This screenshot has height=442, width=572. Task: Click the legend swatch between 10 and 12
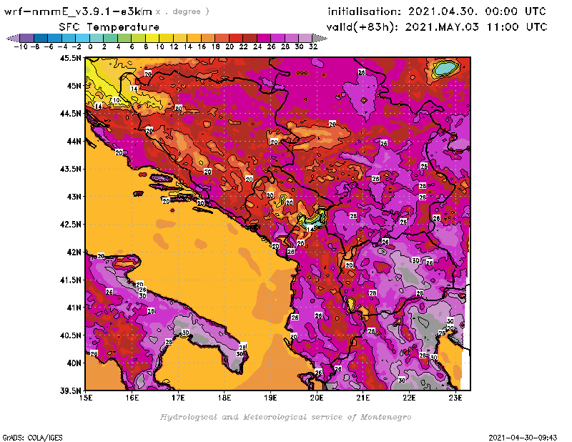[166, 38]
